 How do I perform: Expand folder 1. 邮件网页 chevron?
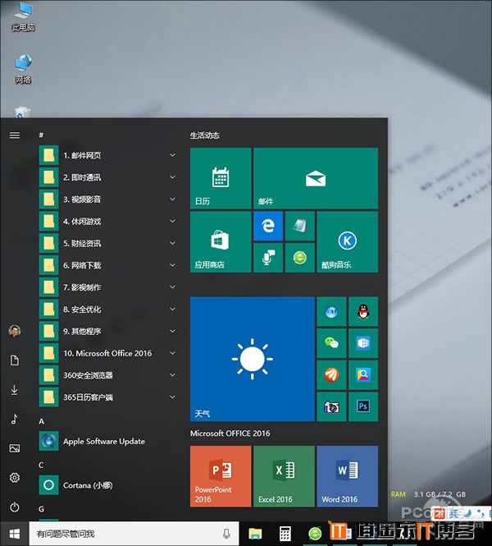pos(172,155)
